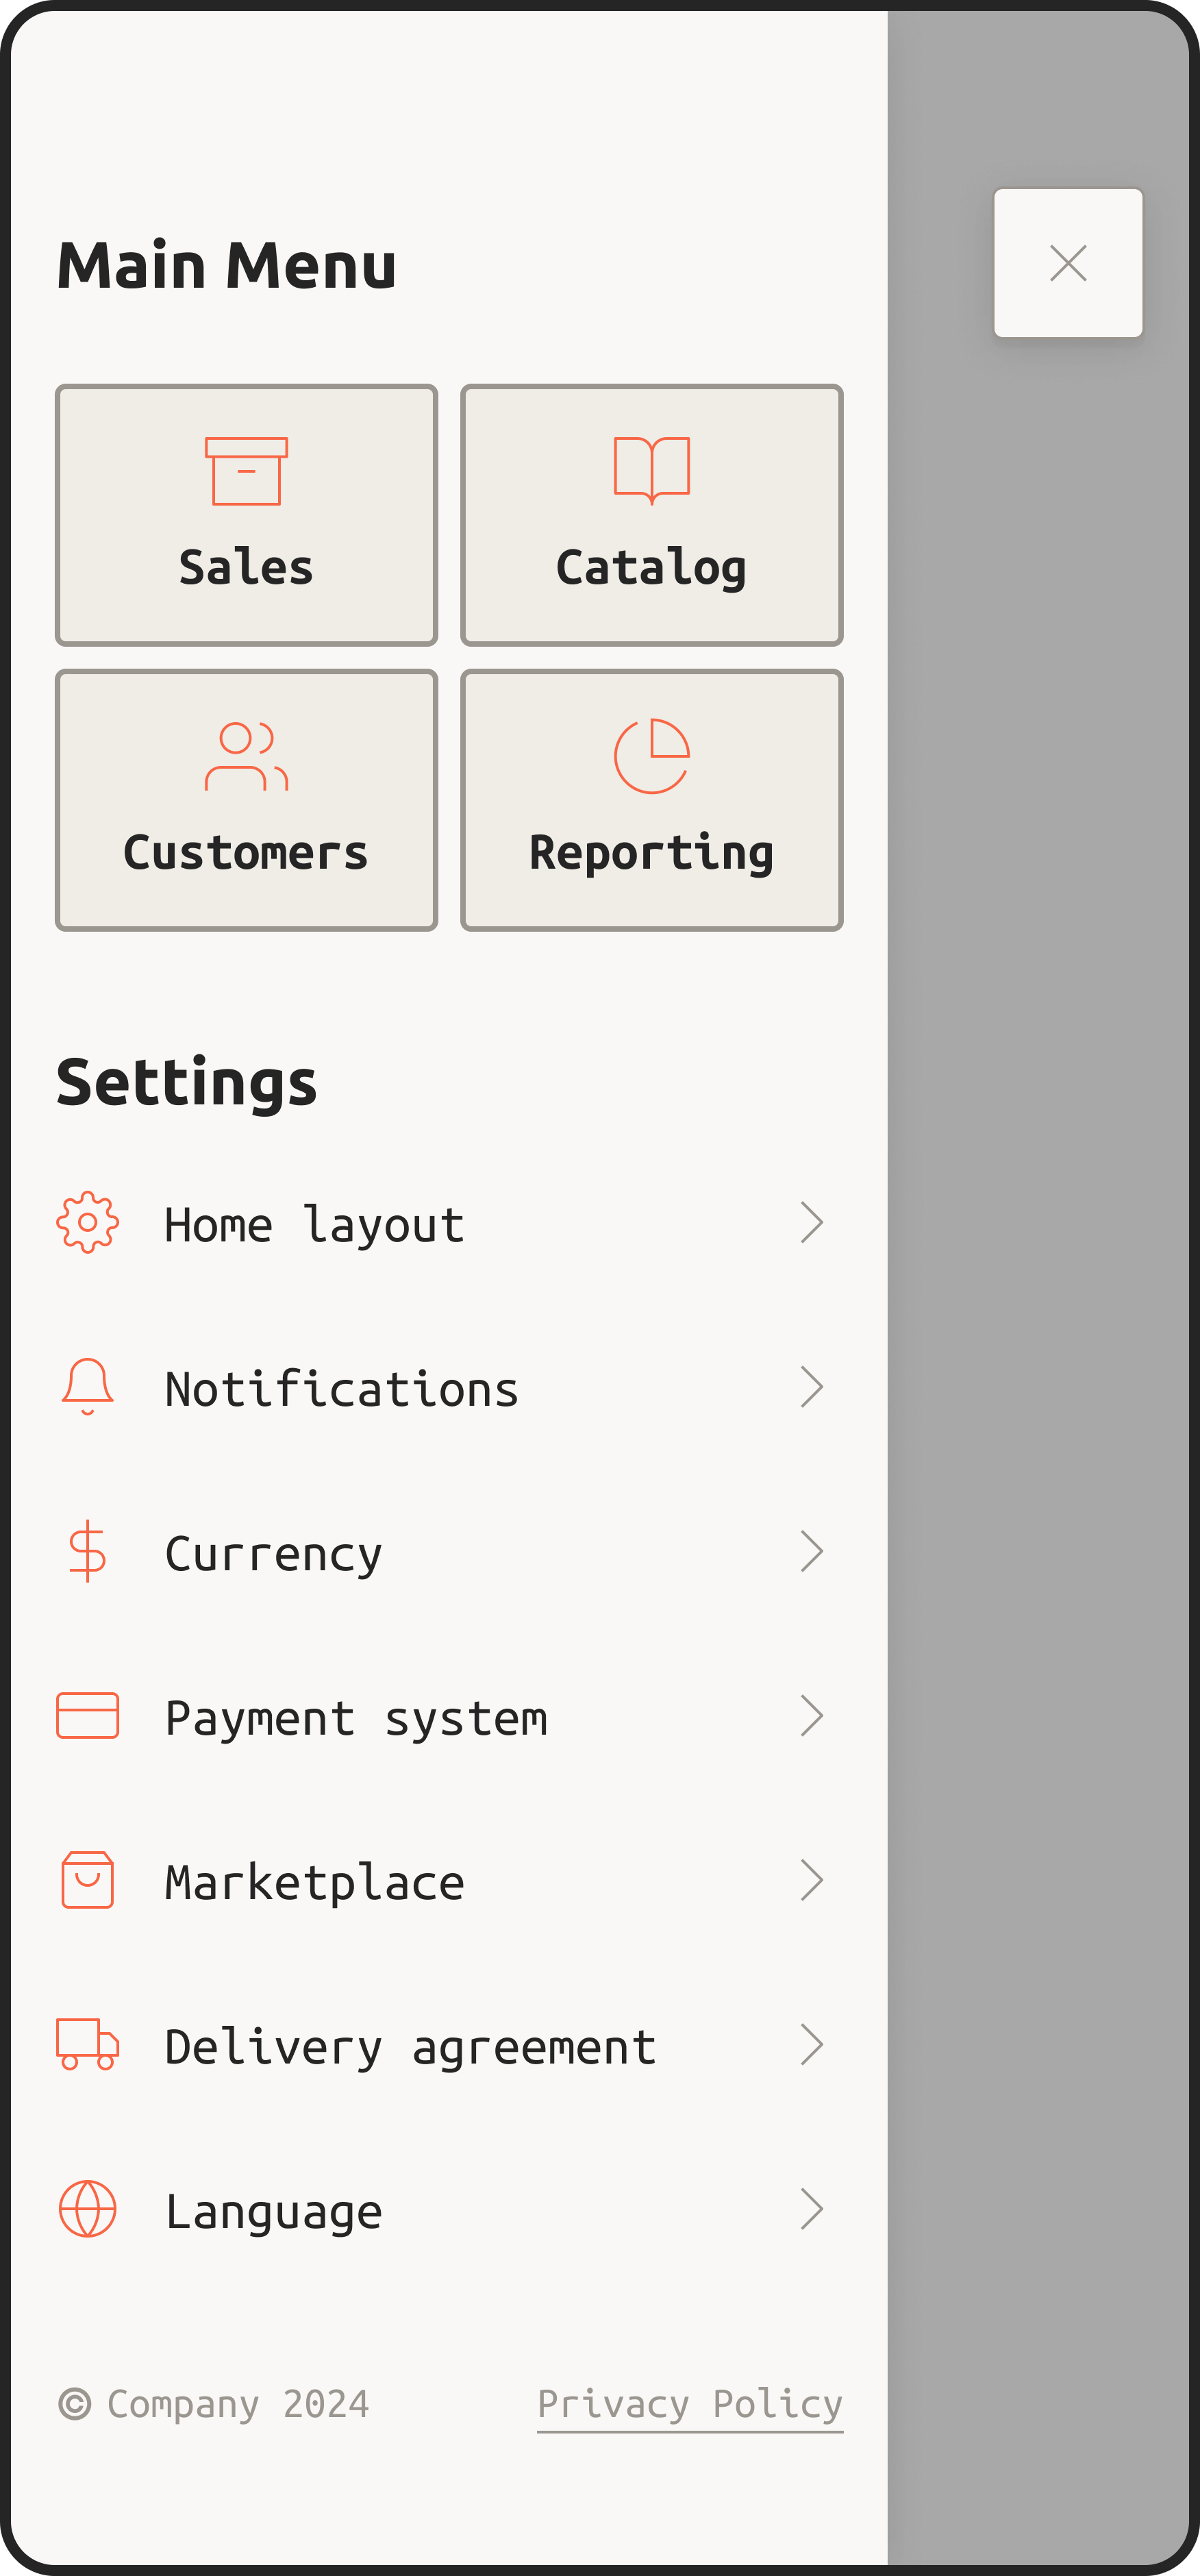Select the Delivery agreement menu item
The width and height of the screenshot is (1200, 2576).
tap(450, 2045)
